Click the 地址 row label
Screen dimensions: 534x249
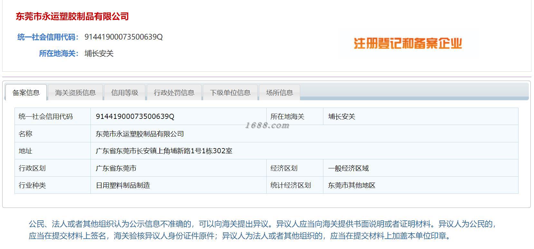coord(25,151)
